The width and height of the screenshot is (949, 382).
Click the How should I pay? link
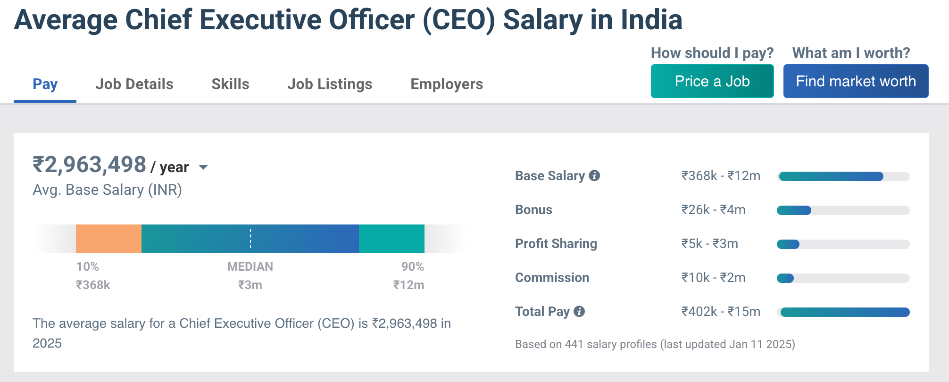[x=712, y=53]
